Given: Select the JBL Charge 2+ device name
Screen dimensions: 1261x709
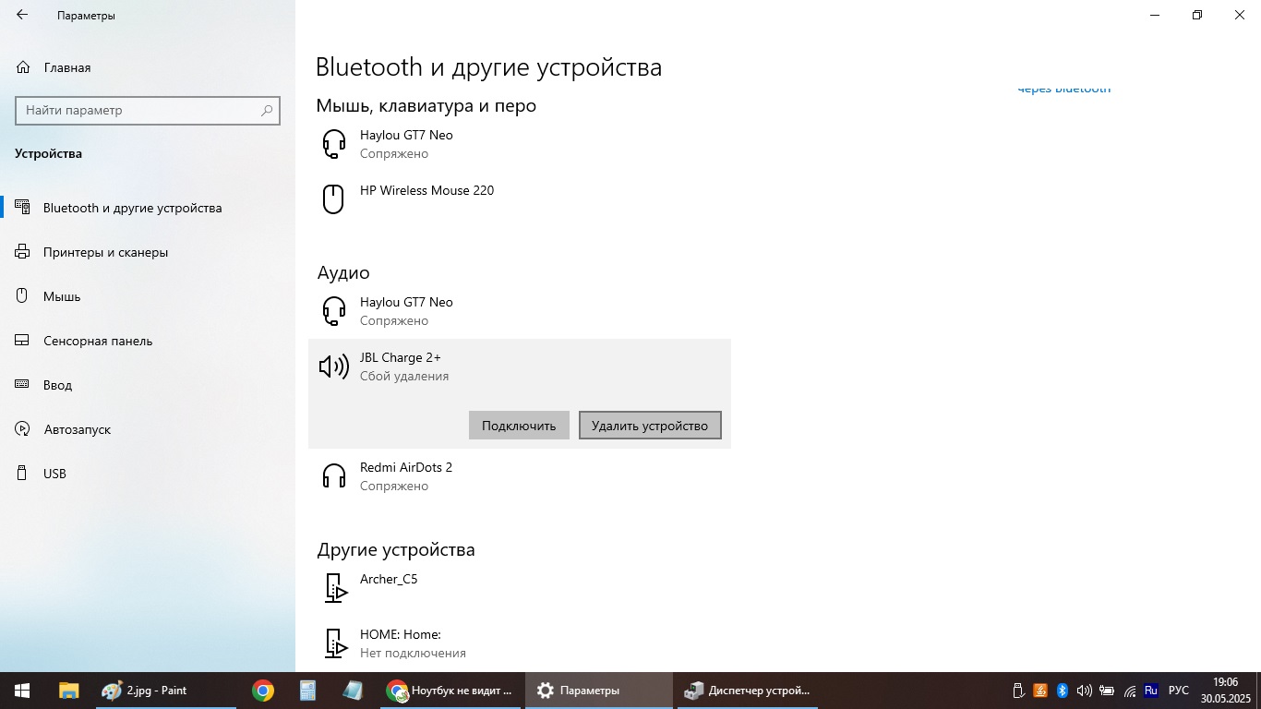Looking at the screenshot, I should pyautogui.click(x=400, y=357).
